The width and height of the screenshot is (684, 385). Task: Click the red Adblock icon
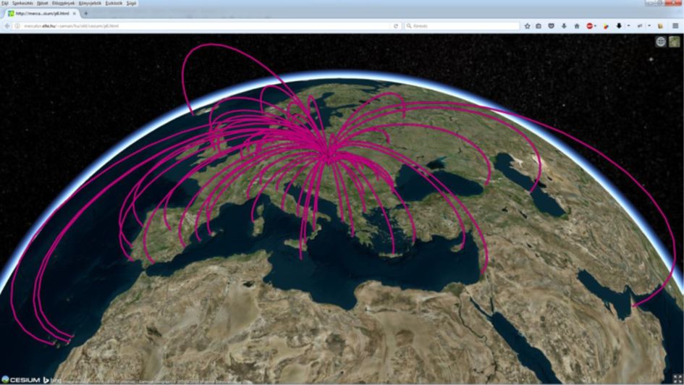pos(589,26)
